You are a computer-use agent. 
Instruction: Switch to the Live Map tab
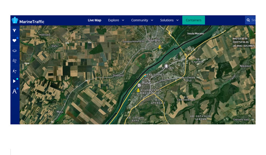(94, 20)
